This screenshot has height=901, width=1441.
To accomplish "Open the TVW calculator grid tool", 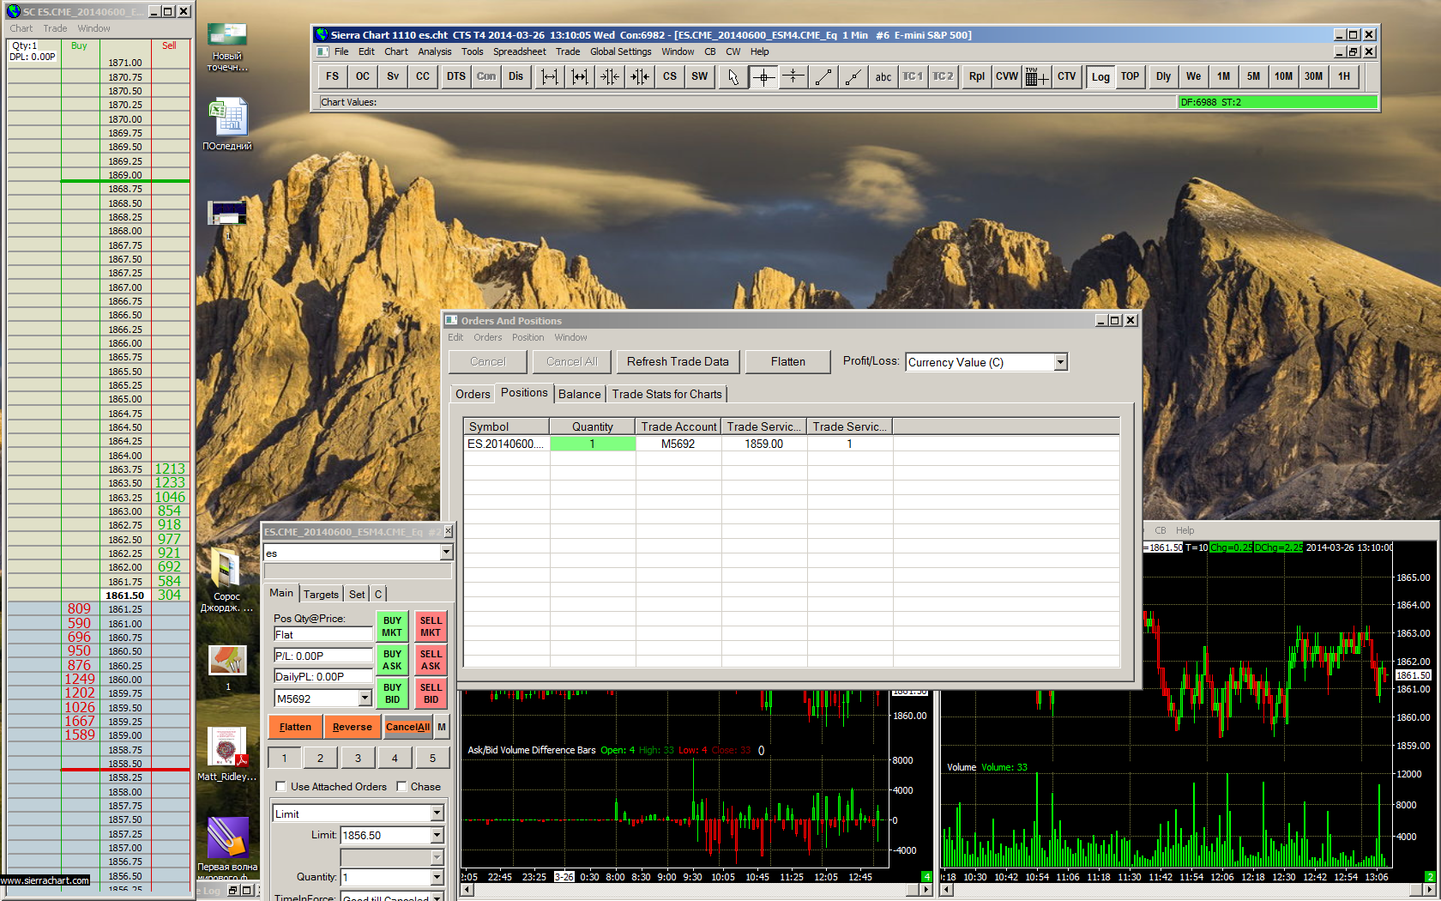I will tap(1036, 76).
